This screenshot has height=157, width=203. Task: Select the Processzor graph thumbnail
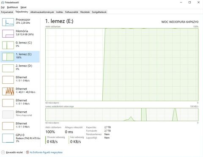[x=8, y=22]
